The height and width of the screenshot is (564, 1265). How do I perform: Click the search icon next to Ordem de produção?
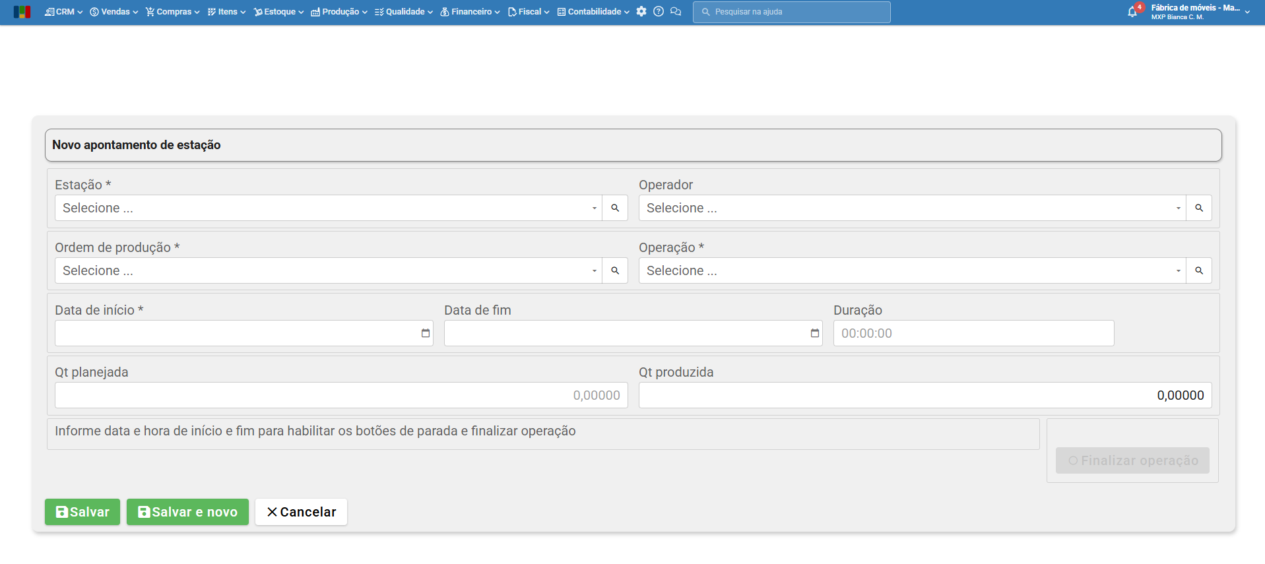(615, 270)
